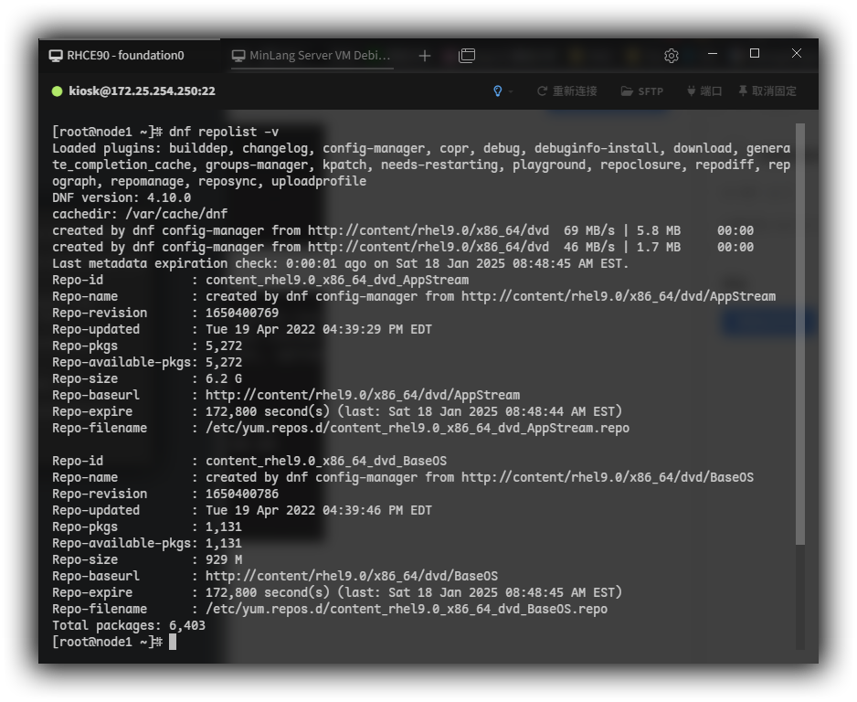The width and height of the screenshot is (857, 702).
Task: Click 重新连接 to reconnect the session
Action: pos(566,91)
